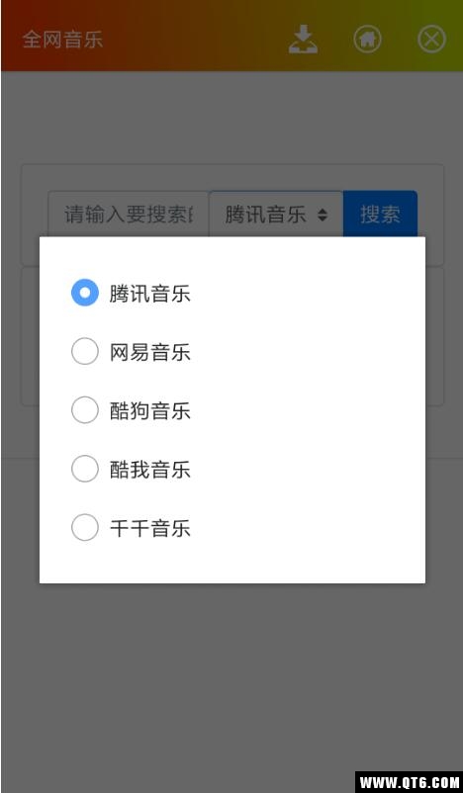This screenshot has height=793, width=463.
Task: Go to home via house icon
Action: pos(367,39)
